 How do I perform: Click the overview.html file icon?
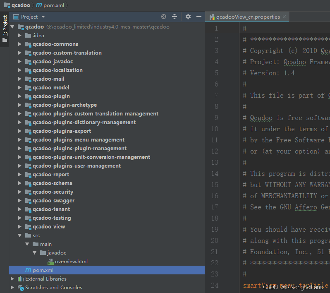(x=50, y=262)
